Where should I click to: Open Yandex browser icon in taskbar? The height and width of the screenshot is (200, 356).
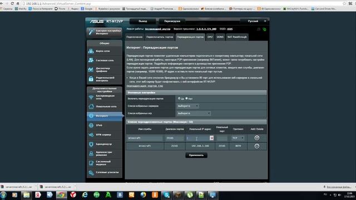click(73, 195)
